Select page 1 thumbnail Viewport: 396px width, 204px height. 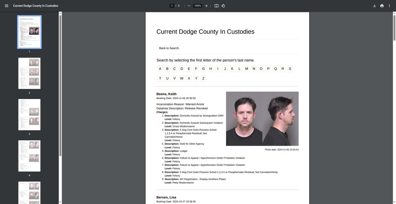[x=29, y=32]
